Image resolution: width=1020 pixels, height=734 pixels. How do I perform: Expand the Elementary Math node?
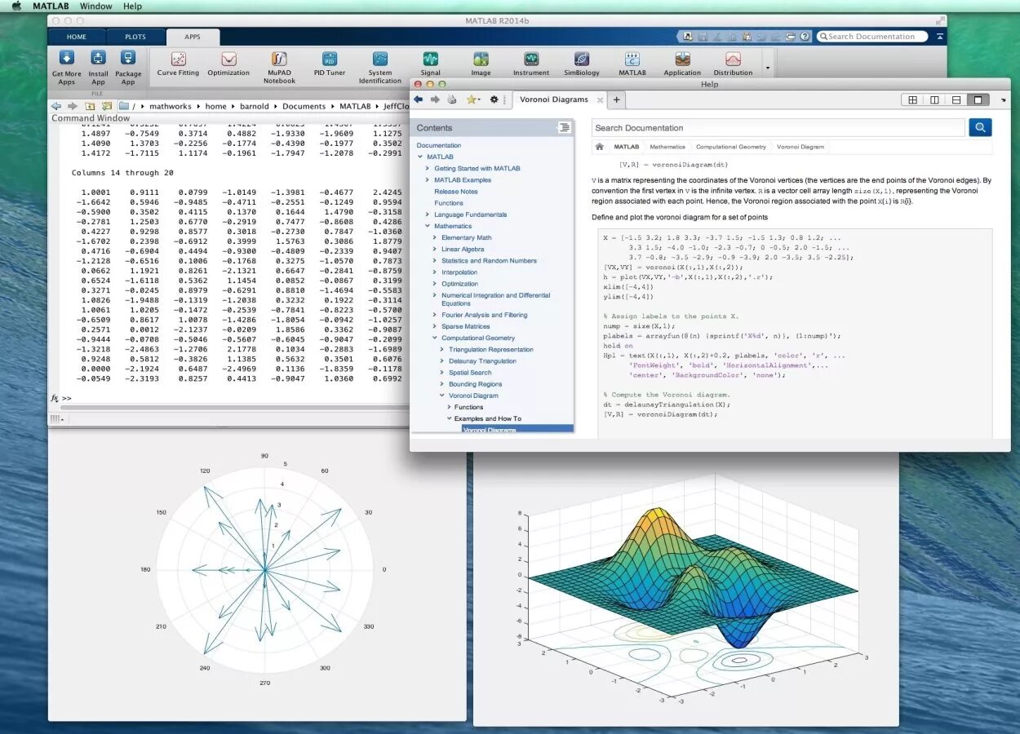coord(434,237)
